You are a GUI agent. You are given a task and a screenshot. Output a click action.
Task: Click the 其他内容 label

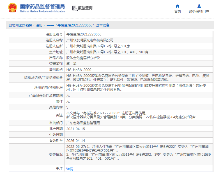pos(56,107)
